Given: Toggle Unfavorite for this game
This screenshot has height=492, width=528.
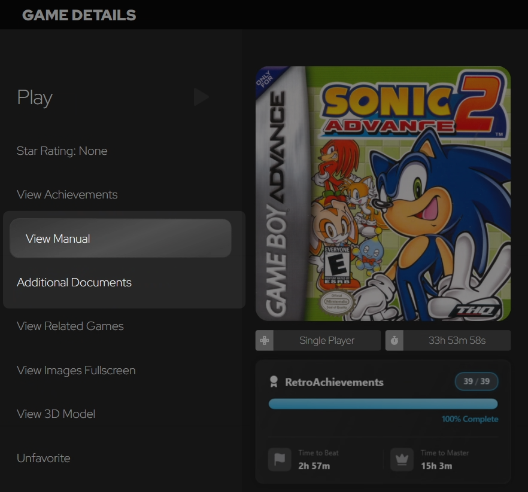Looking at the screenshot, I should (x=44, y=458).
